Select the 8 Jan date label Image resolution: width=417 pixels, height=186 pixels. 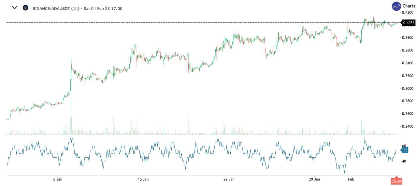click(x=57, y=179)
